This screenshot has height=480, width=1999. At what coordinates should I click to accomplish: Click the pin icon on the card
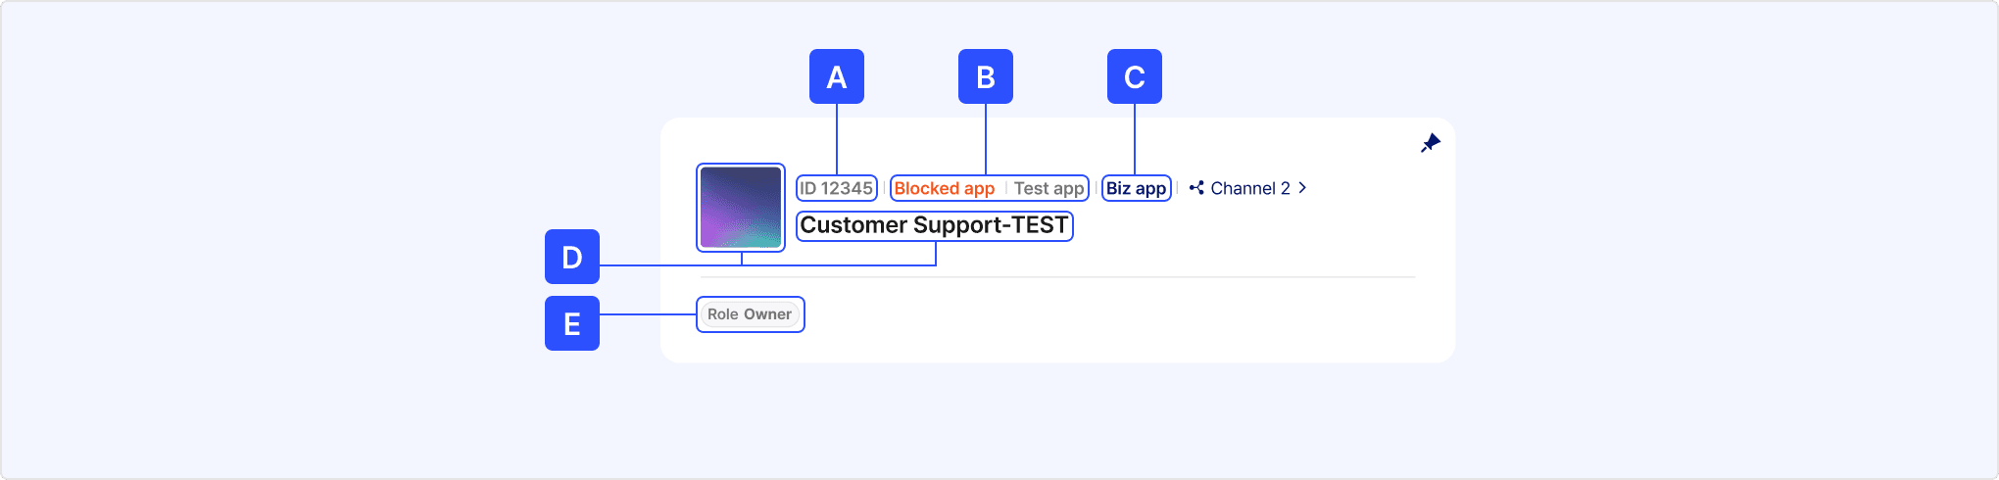pyautogui.click(x=1431, y=143)
